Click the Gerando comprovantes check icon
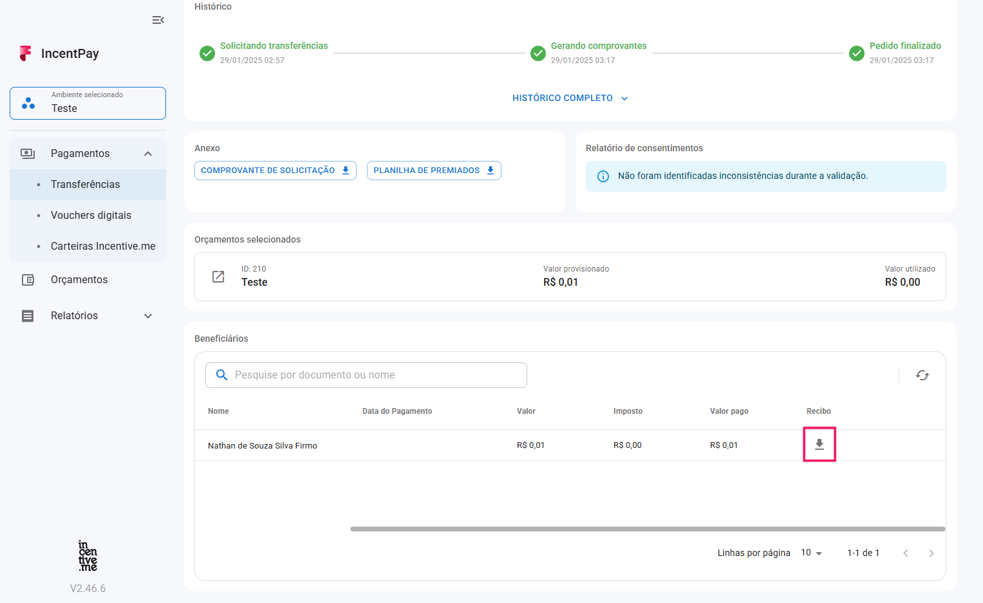Viewport: 983px width, 603px height. [538, 53]
